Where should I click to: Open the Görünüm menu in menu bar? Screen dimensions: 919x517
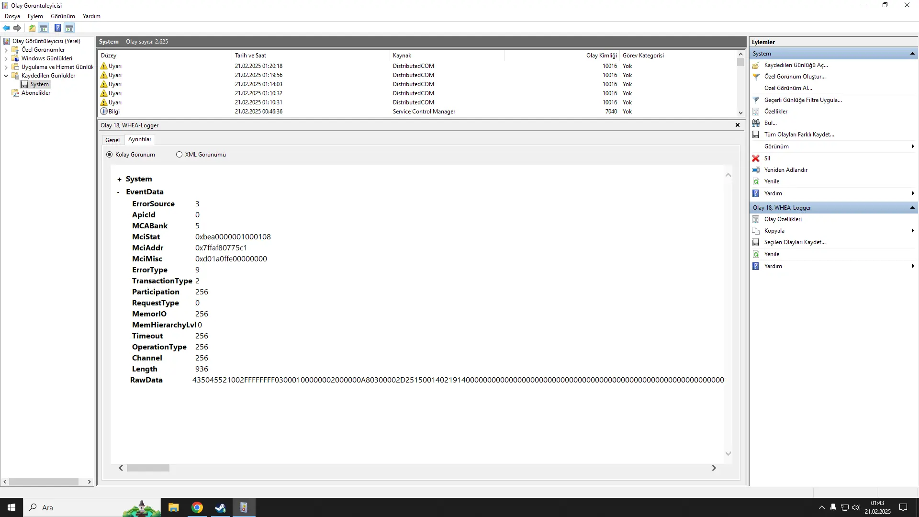point(63,16)
